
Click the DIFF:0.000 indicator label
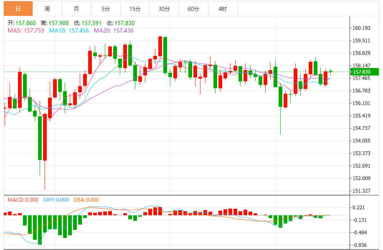click(56, 199)
